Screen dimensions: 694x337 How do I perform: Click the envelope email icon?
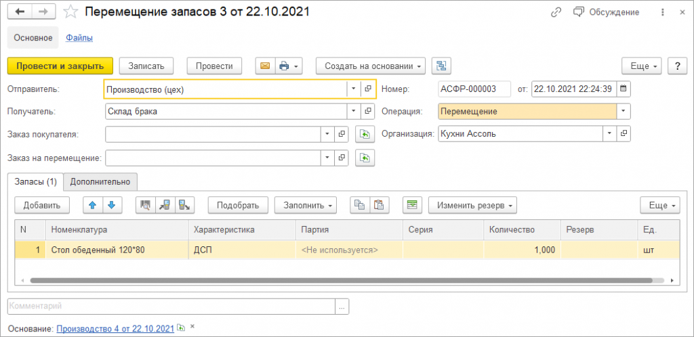pyautogui.click(x=265, y=66)
